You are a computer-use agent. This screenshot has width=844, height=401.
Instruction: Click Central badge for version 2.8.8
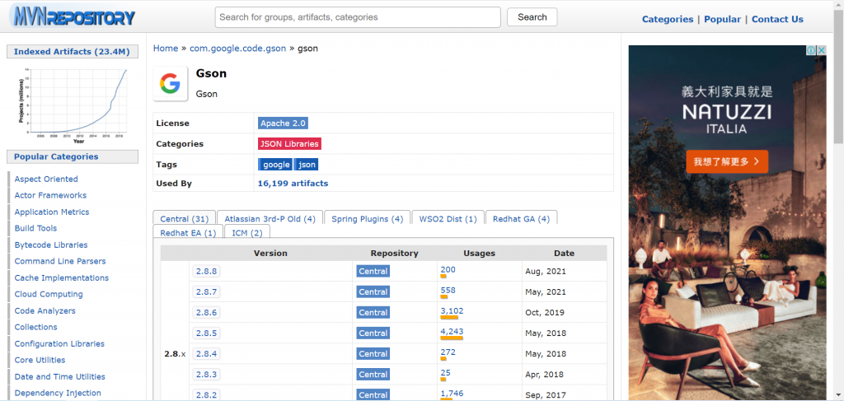tap(373, 272)
